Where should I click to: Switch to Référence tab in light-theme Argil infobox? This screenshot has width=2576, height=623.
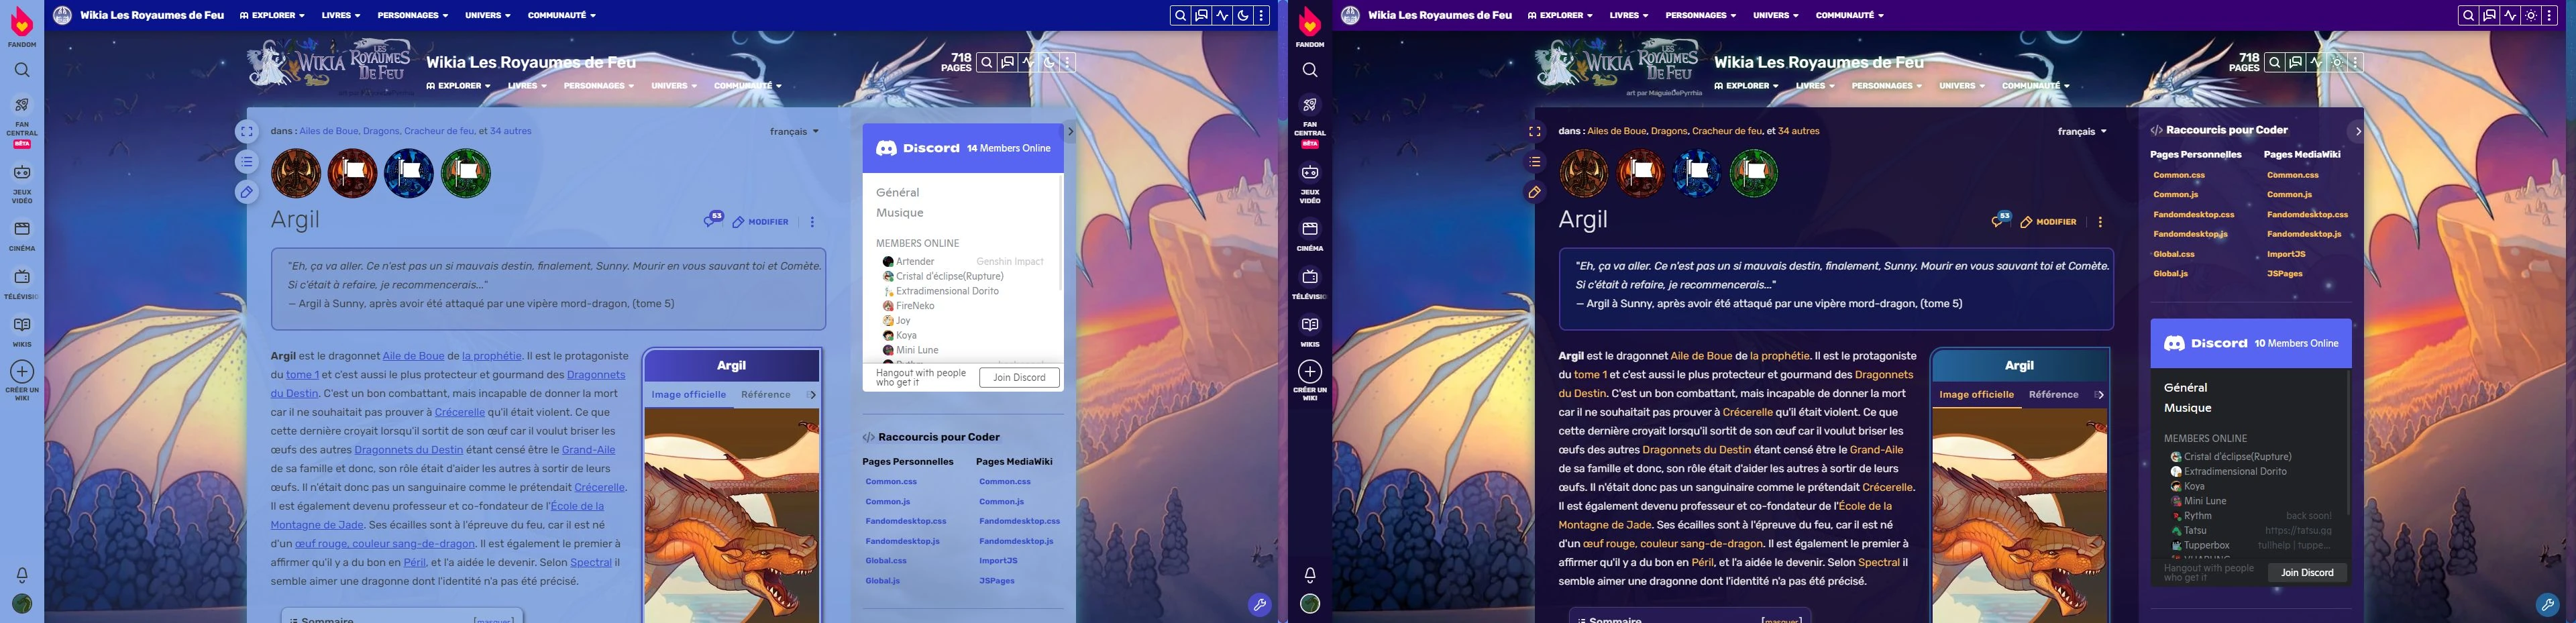765,394
